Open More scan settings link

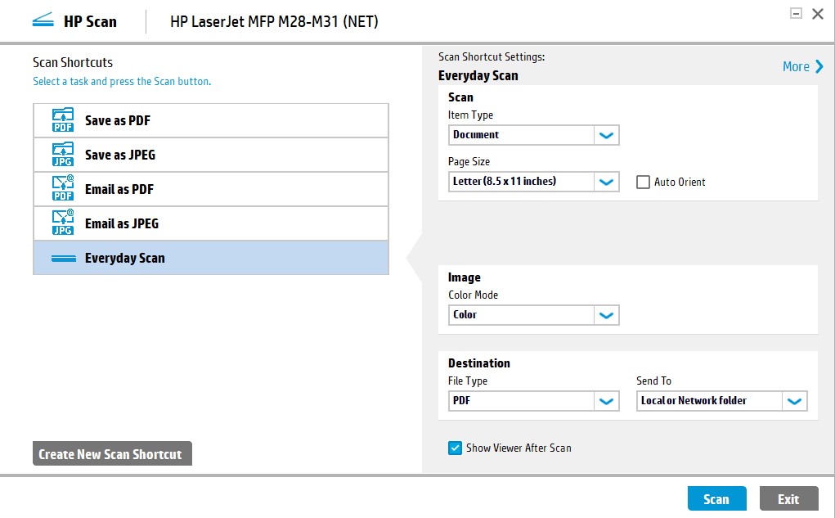pos(802,66)
